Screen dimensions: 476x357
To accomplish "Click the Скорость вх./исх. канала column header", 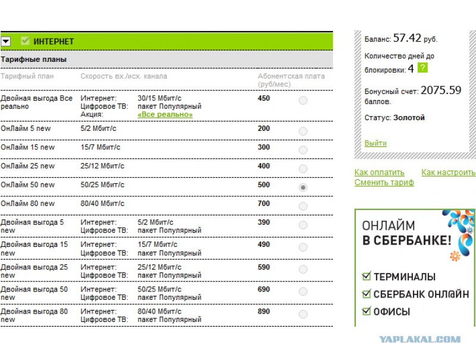I will (x=124, y=76).
